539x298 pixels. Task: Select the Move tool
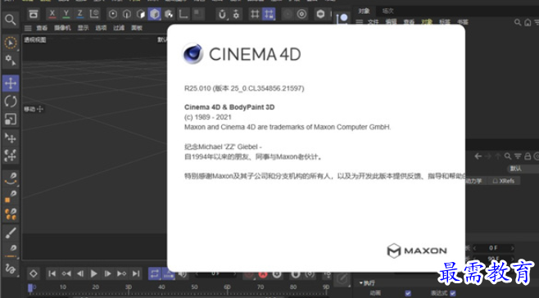tap(11, 84)
